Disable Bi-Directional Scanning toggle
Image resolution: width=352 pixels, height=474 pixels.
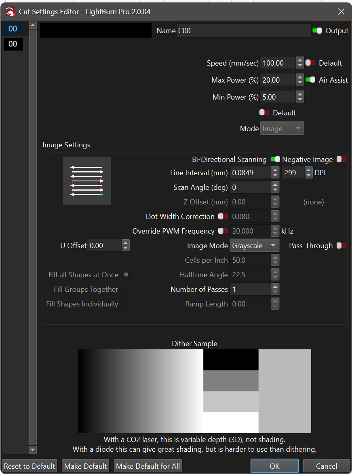[275, 159]
